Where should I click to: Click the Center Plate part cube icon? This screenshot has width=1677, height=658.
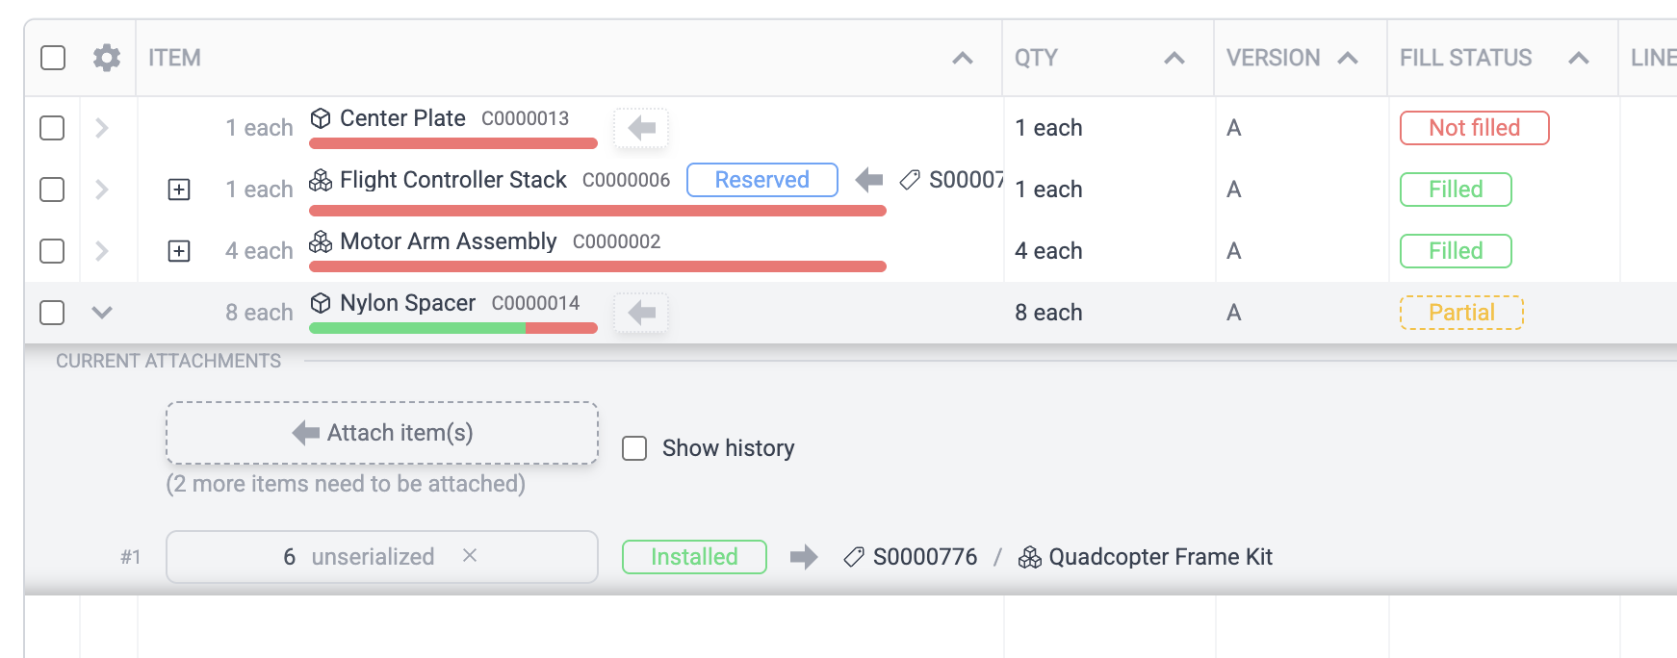click(321, 118)
